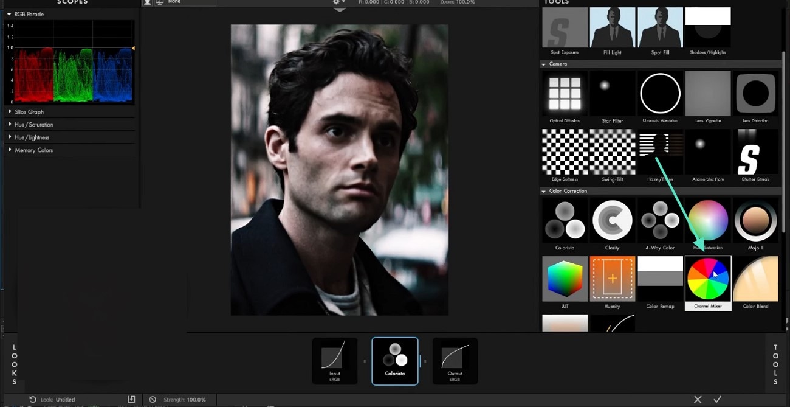Viewport: 790px width, 407px height.
Task: Click the triangle marker on RGB Parade scope
Action: [133, 47]
